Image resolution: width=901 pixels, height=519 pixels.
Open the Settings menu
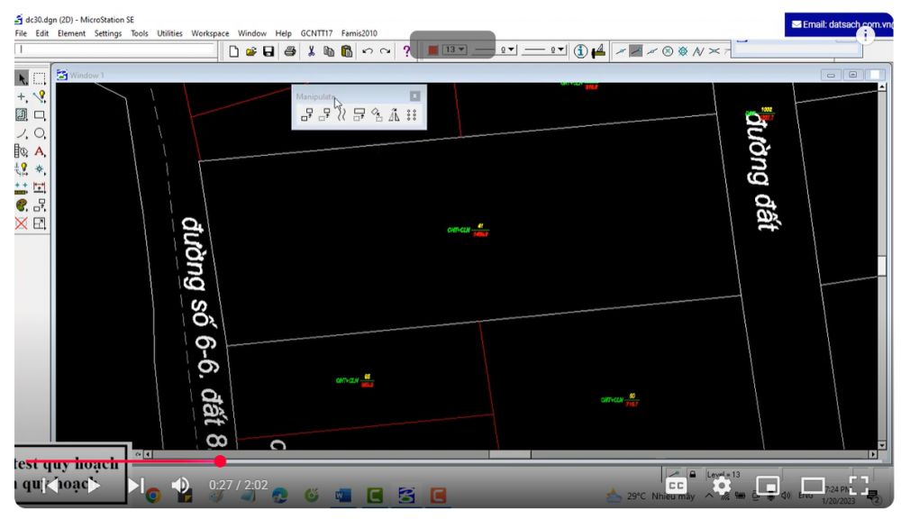click(x=108, y=33)
